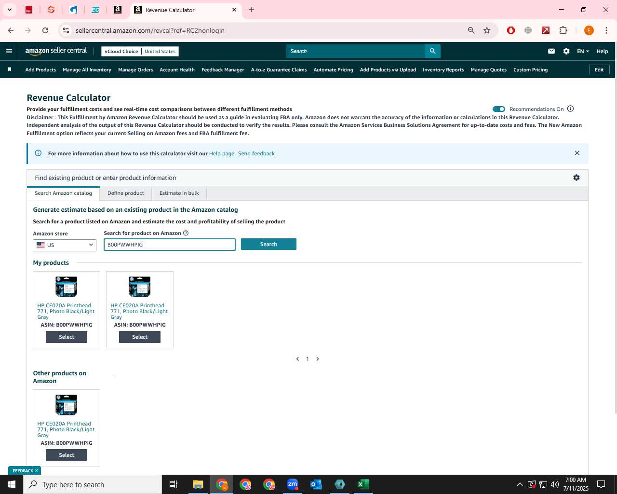Open the browser zoom magnifier icon
Screen dimensions: 617x494
click(x=471, y=30)
